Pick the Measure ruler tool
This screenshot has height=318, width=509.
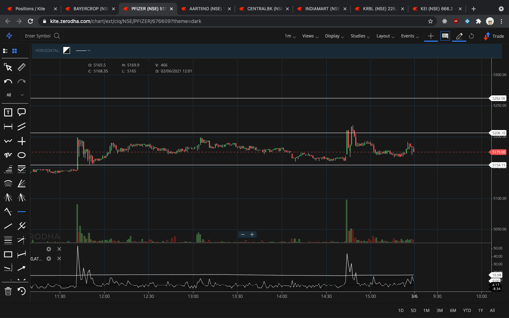[x=22, y=67]
